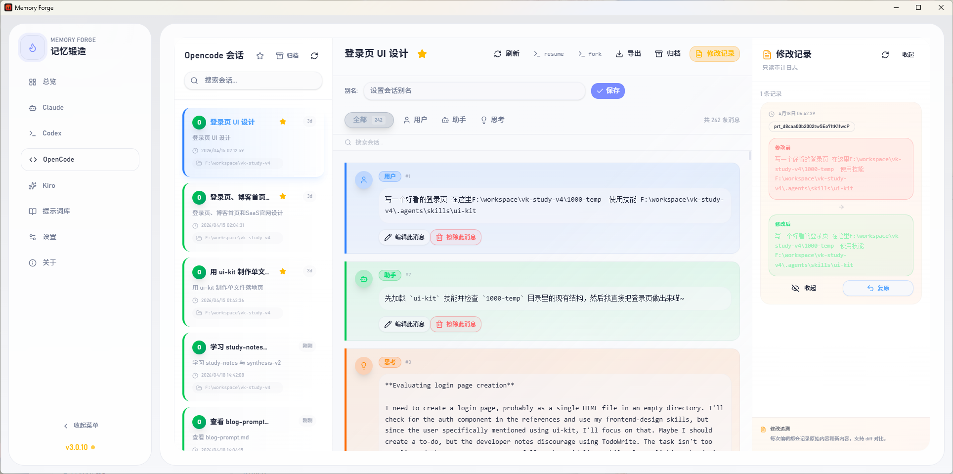Save the session alias with the 保存 button
Viewport: 953px width, 474px height.
pos(607,91)
